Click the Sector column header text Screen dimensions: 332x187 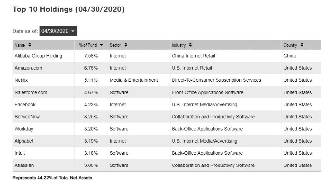click(x=115, y=45)
